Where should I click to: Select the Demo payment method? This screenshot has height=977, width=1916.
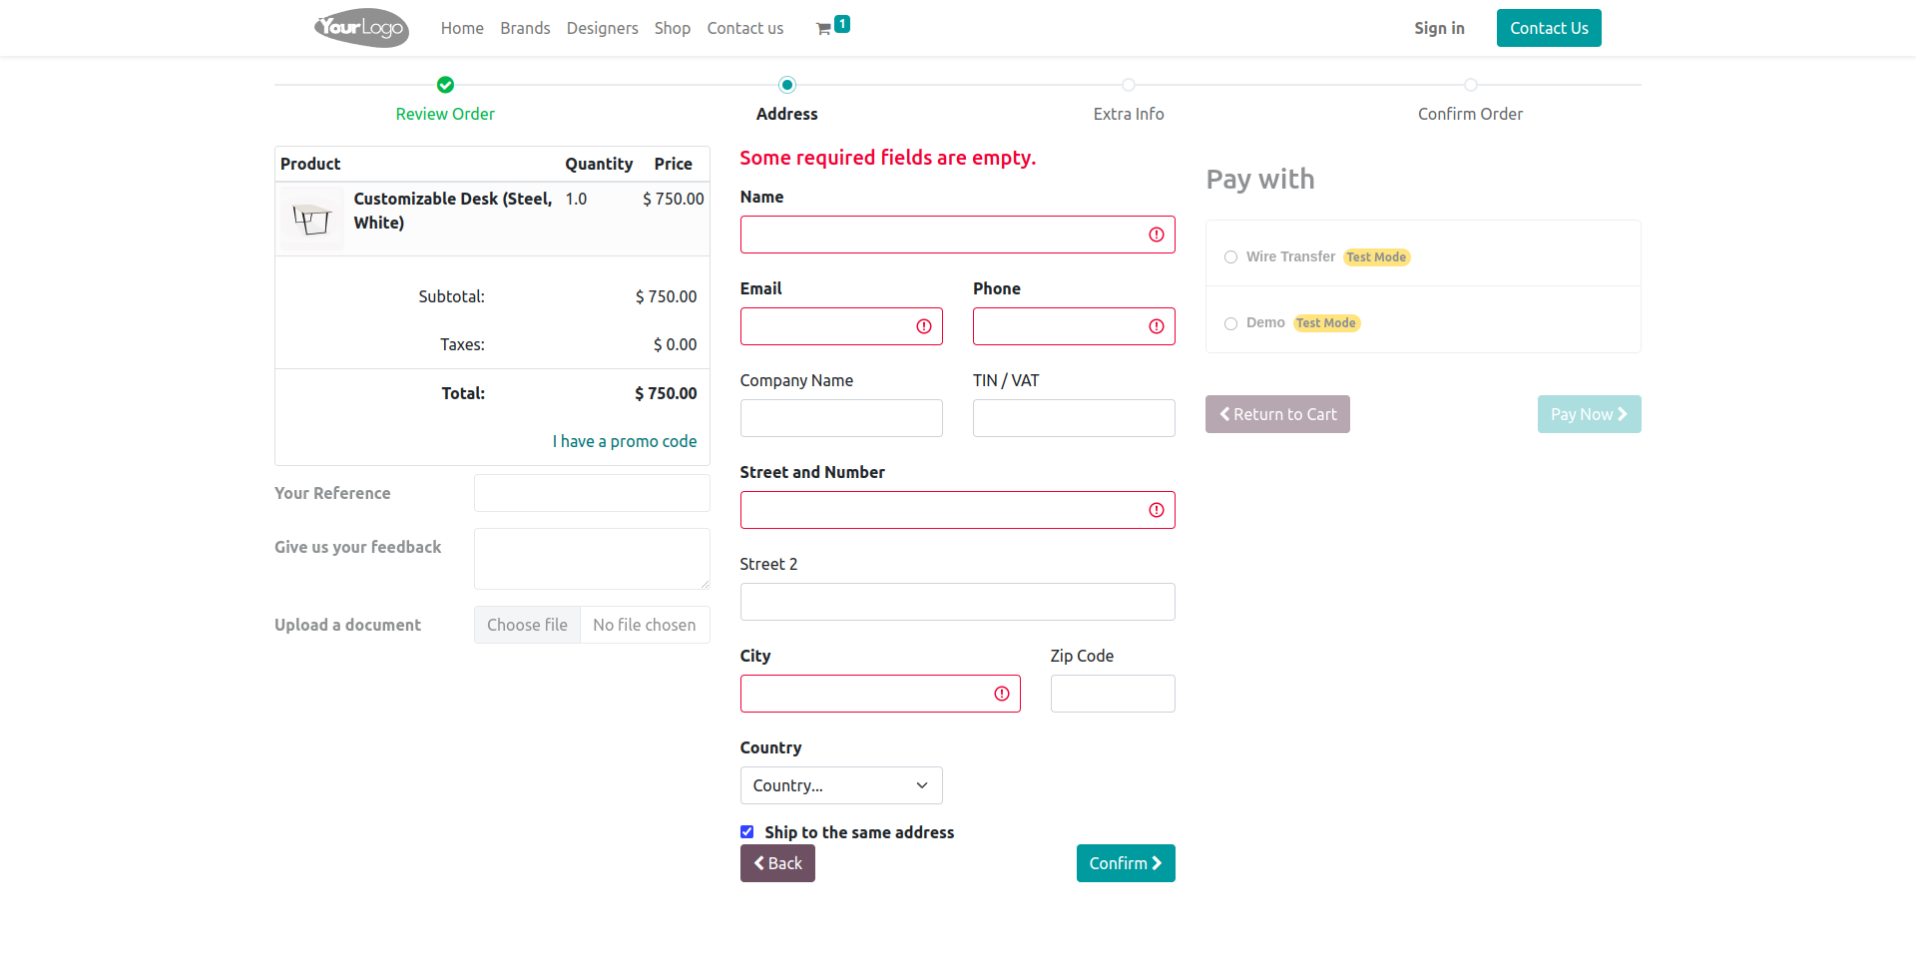[x=1231, y=323]
